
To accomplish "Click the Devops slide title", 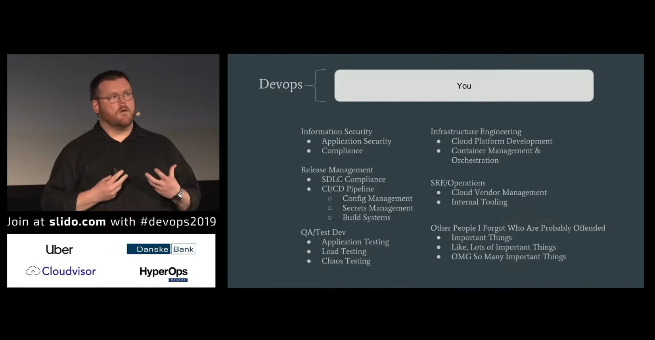I will click(x=280, y=84).
